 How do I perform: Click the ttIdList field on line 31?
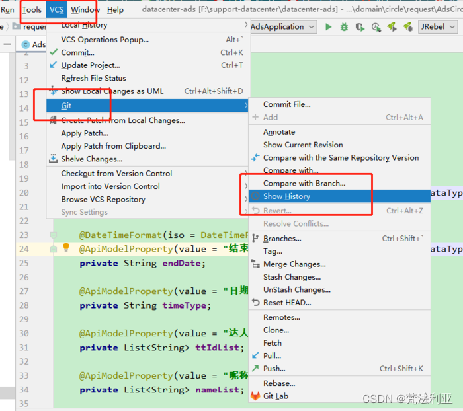(217, 348)
